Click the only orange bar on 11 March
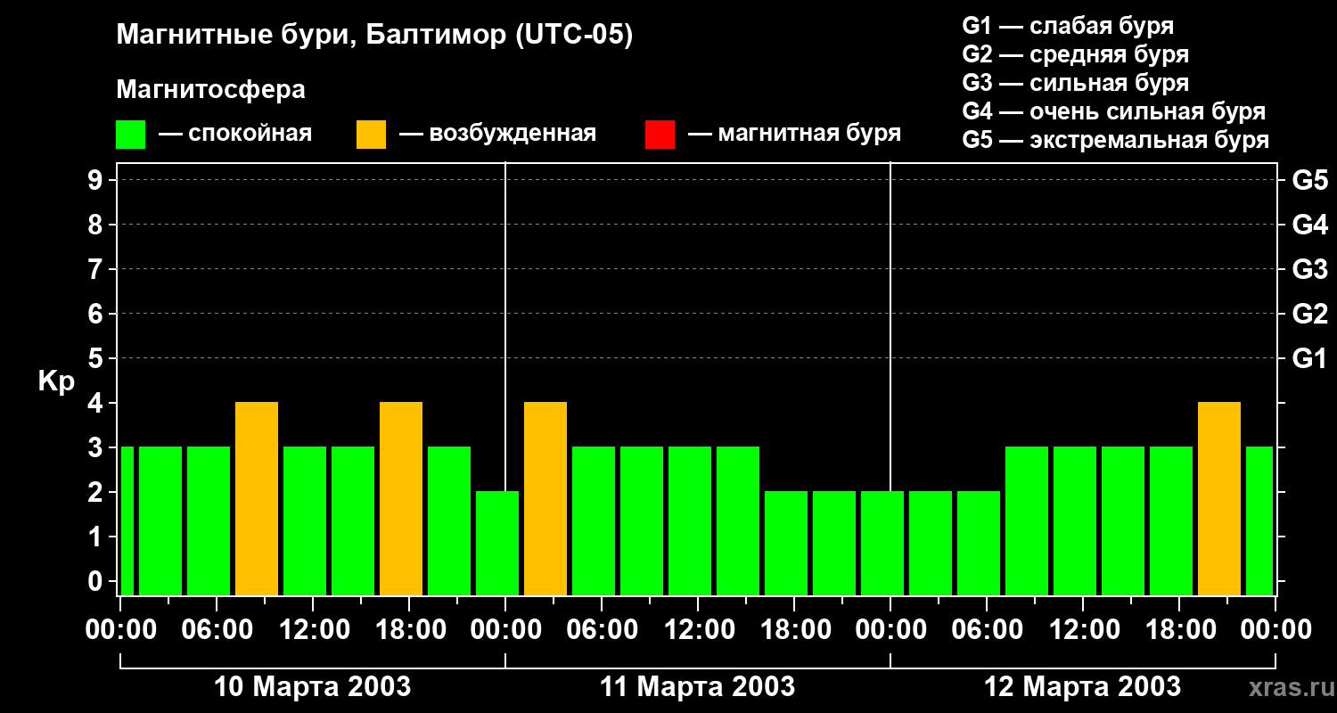The image size is (1337, 713). pyautogui.click(x=545, y=498)
